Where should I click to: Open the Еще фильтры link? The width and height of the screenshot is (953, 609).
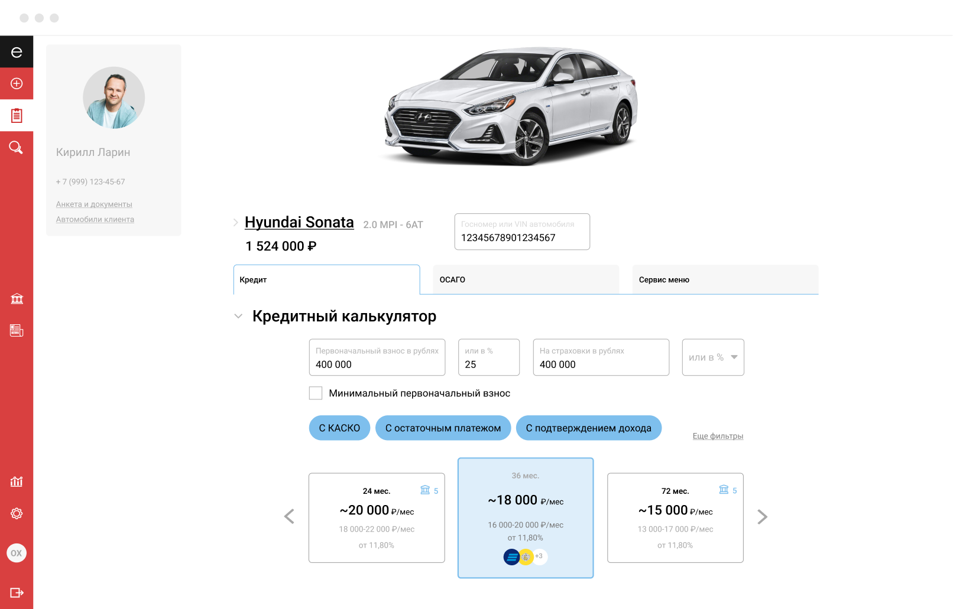pos(718,436)
